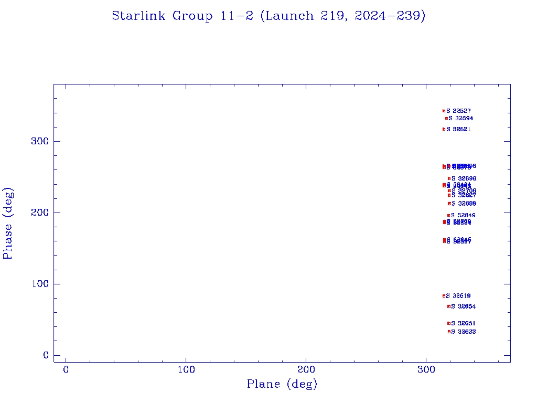Select the red marker beside S 32651
The image size is (537, 403).
coord(449,323)
